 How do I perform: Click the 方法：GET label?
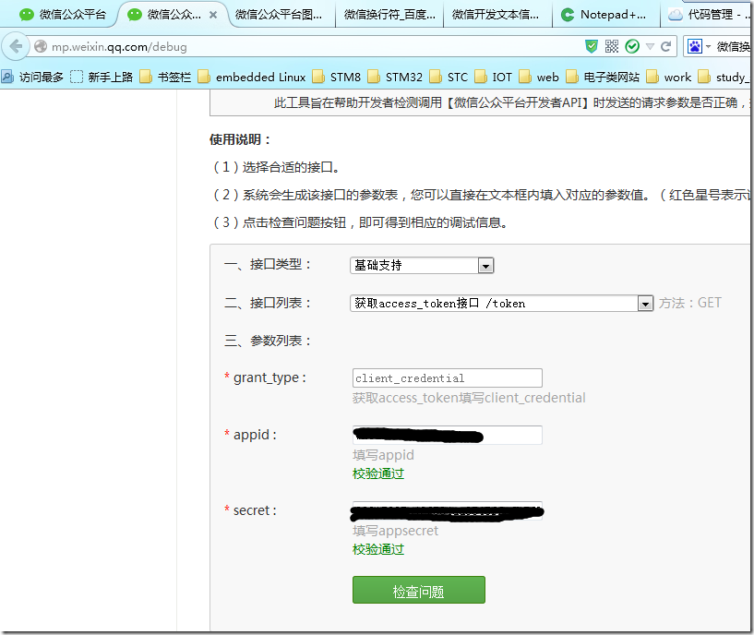[x=690, y=303]
